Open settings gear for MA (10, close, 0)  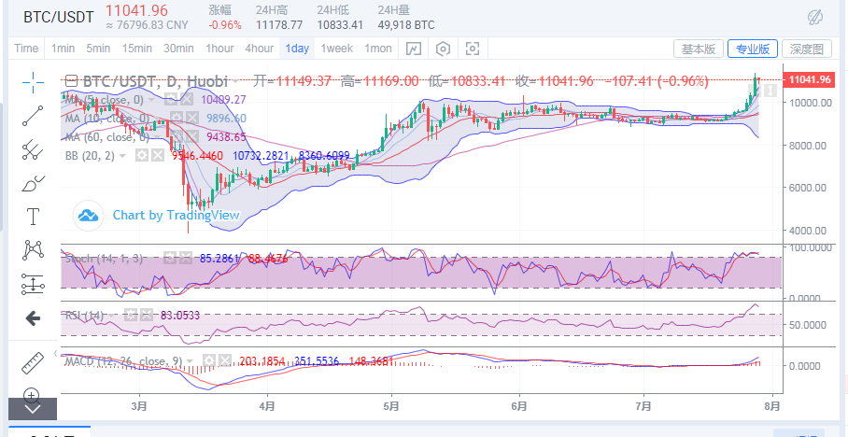click(x=176, y=118)
